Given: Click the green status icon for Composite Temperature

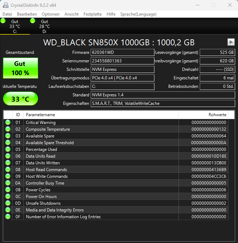Looking at the screenshot, I should (8, 129).
